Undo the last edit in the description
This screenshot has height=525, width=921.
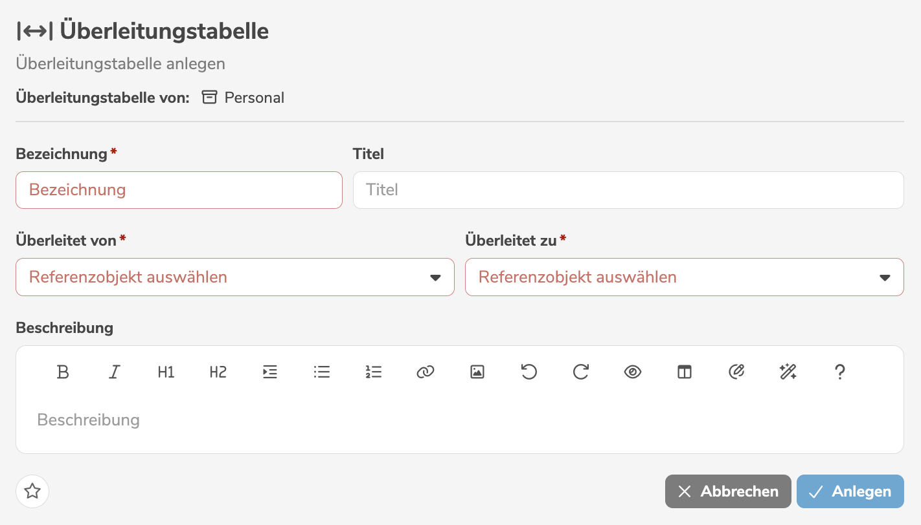coord(529,372)
